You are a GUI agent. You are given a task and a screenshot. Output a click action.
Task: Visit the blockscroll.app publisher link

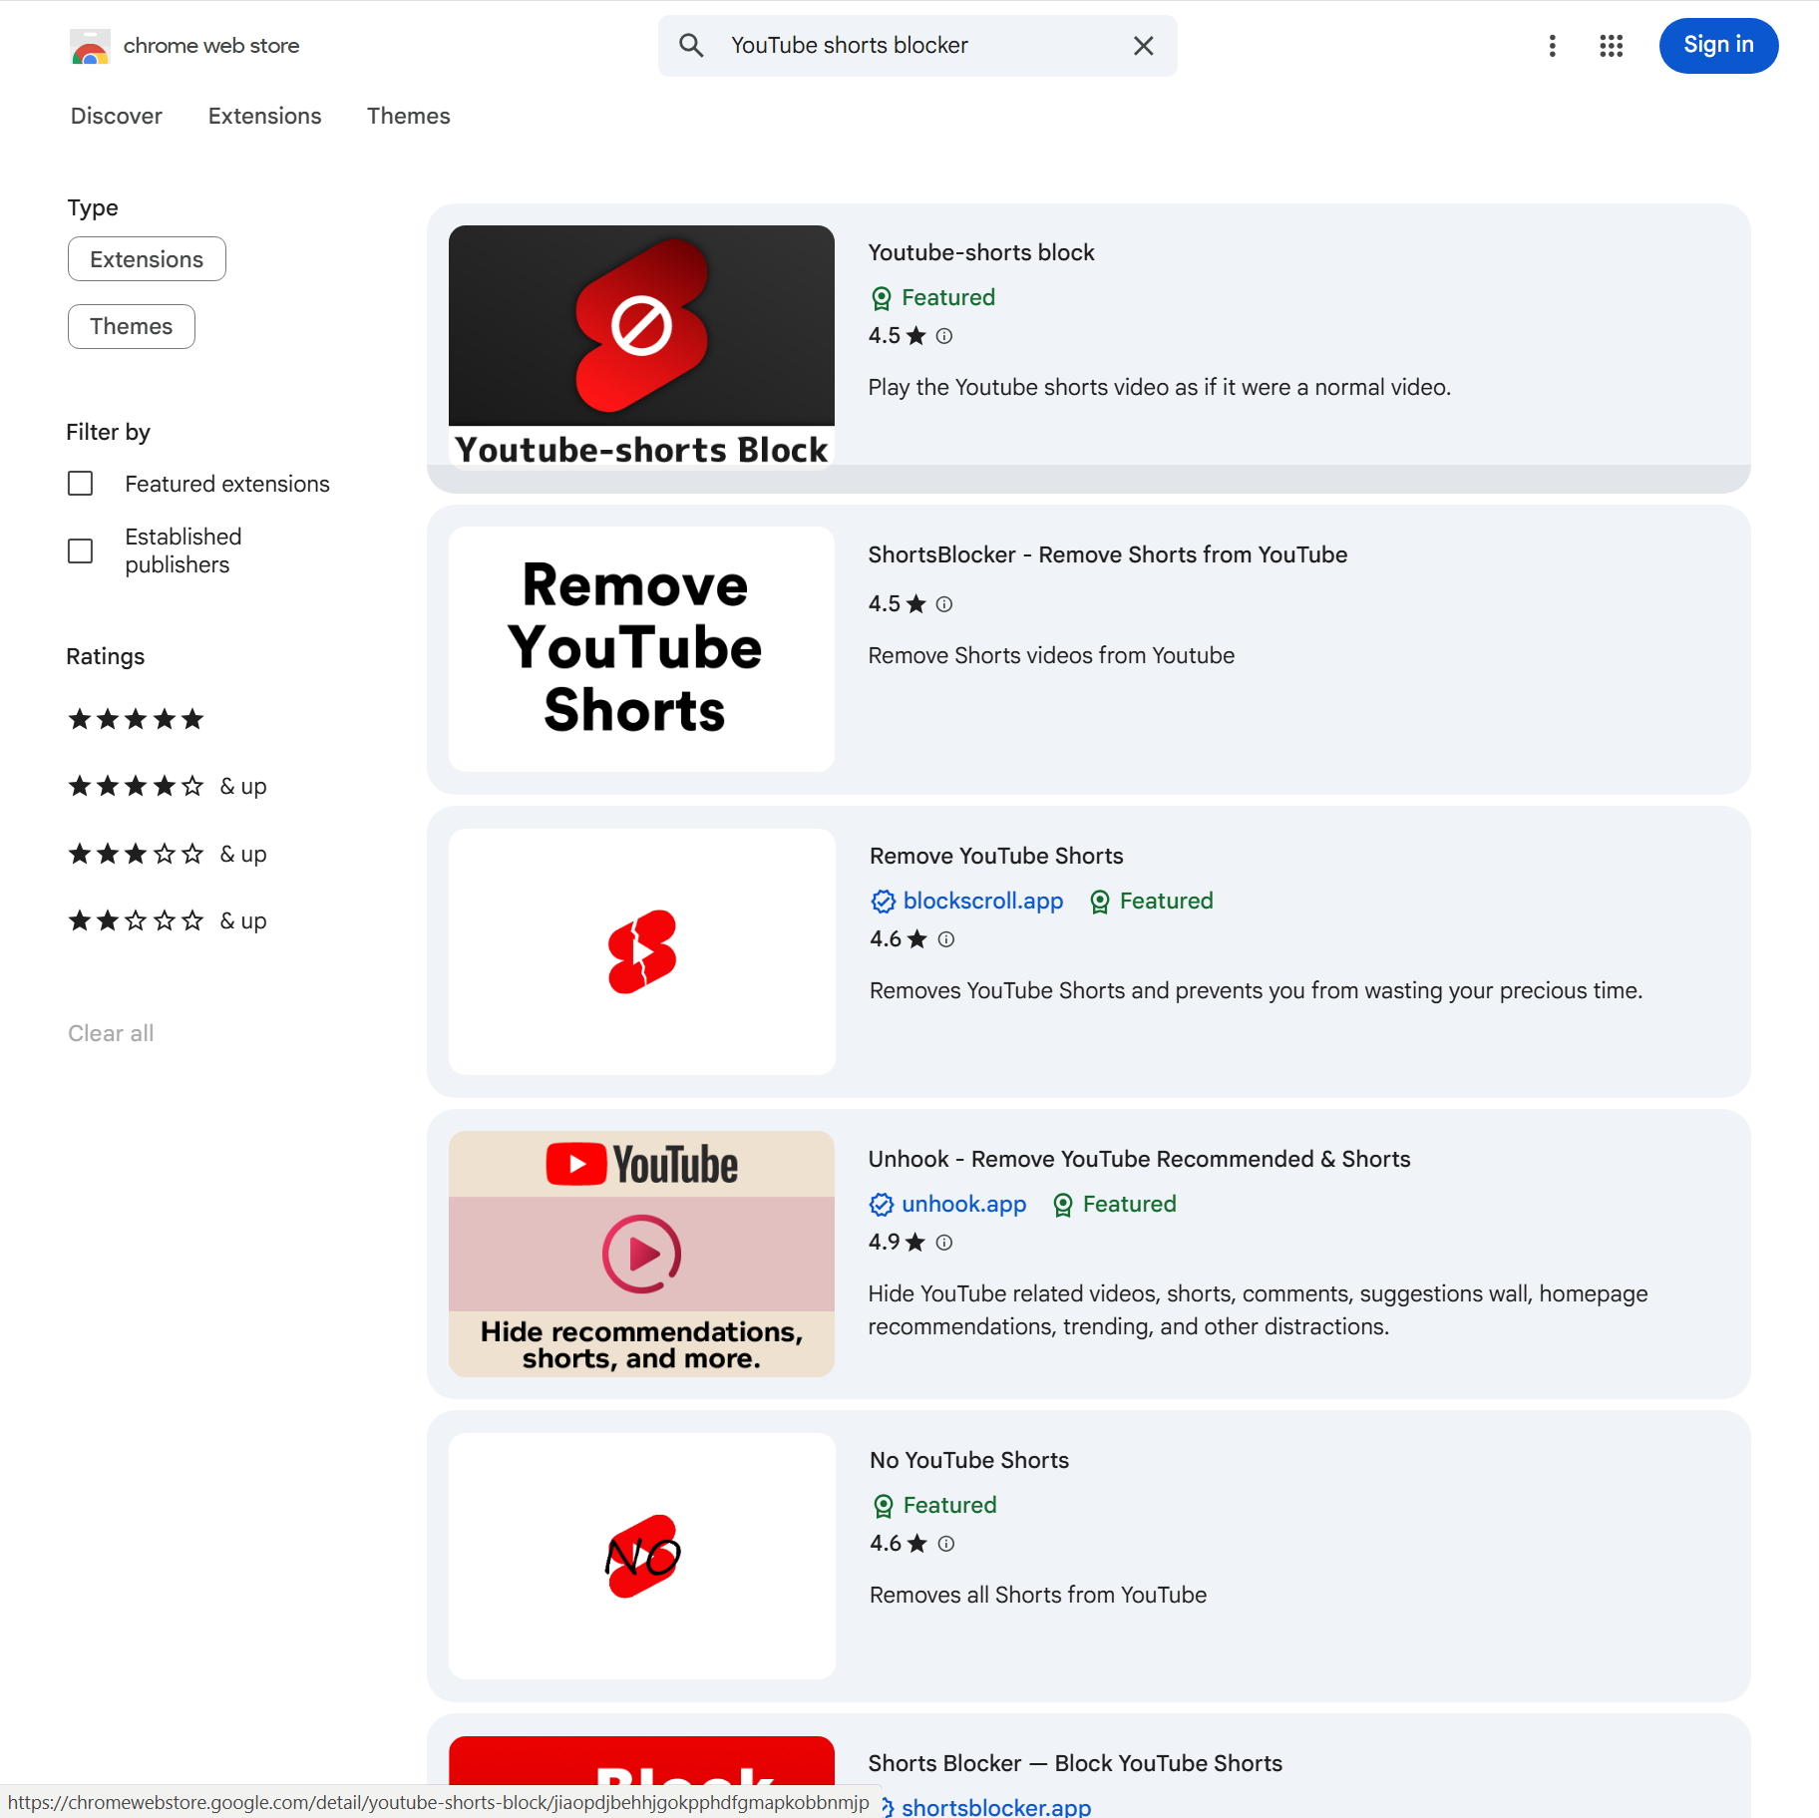click(983, 901)
